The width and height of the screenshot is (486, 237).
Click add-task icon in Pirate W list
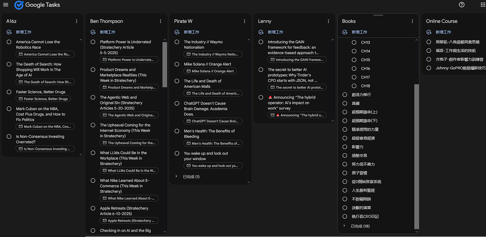(177, 32)
